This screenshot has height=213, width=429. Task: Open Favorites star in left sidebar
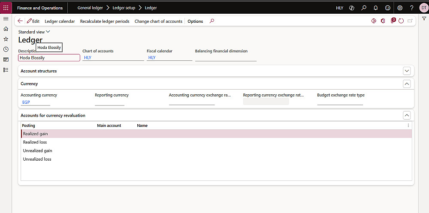6,39
